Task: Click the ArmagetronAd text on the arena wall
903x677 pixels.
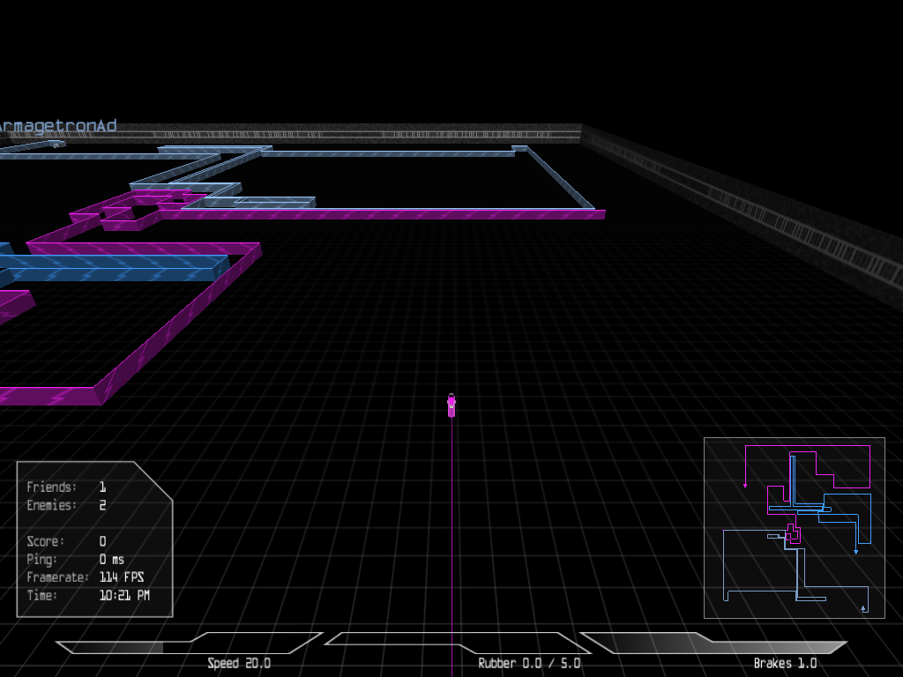Action: (x=58, y=126)
